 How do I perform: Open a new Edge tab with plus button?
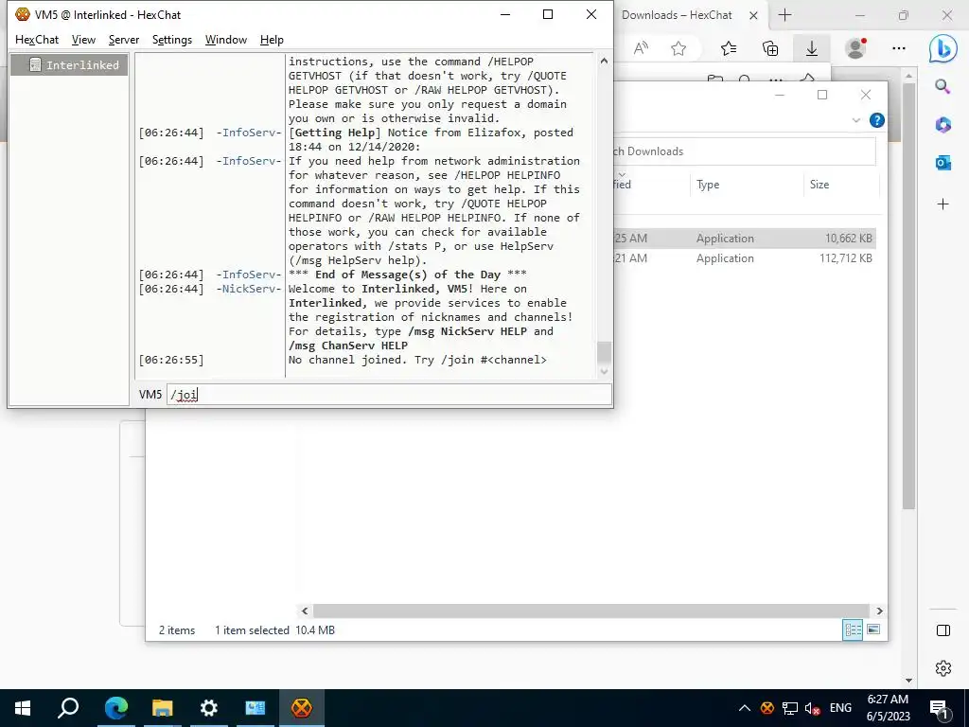click(x=784, y=15)
